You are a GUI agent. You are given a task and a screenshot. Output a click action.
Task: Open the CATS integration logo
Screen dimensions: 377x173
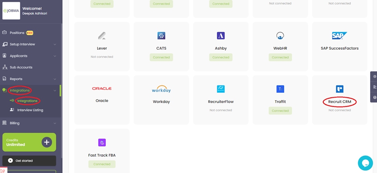tap(161, 35)
